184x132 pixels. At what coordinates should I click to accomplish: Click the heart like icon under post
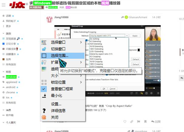coord(124,122)
